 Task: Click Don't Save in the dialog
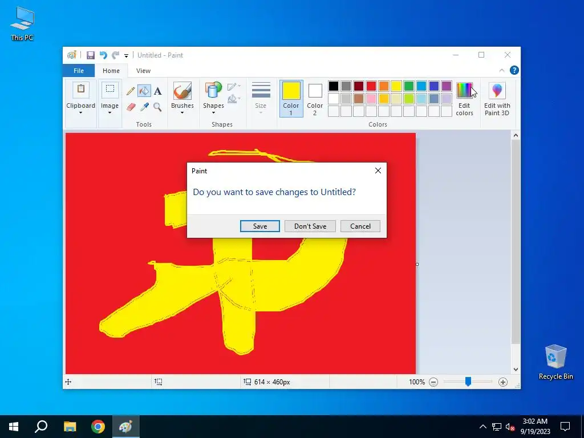point(310,226)
